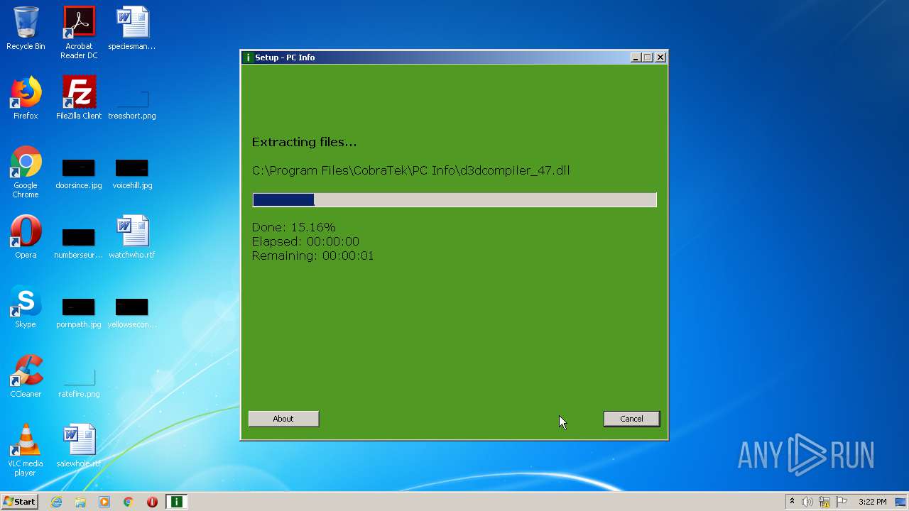Image resolution: width=909 pixels, height=511 pixels.
Task: Activate PC Info setup taskbar button
Action: coord(176,502)
